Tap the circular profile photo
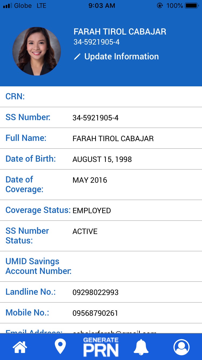 tap(37, 51)
